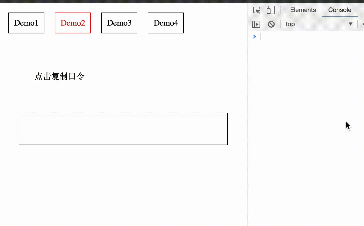Focus the empty rectangular text box
Image resolution: width=364 pixels, height=226 pixels.
(123, 129)
